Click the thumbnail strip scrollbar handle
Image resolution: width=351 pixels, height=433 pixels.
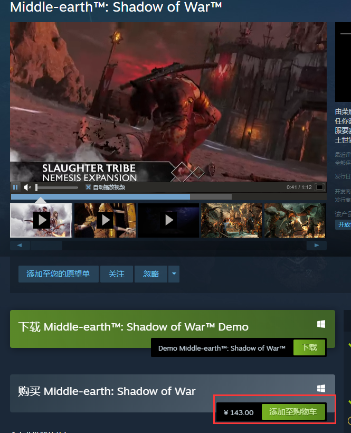click(46, 245)
